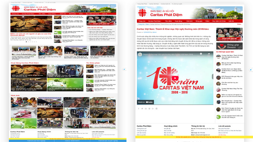253x142 pixels.
Task: Open 'Con Đường Sáng – Caritas Việt Nam' project link
Action: point(101,30)
